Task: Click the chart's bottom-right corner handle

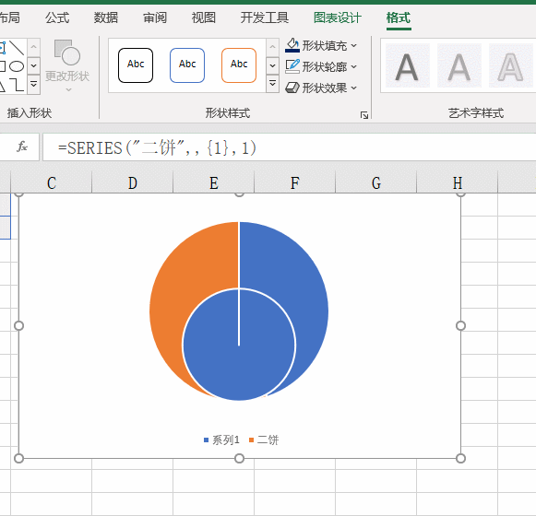Action: point(460,458)
